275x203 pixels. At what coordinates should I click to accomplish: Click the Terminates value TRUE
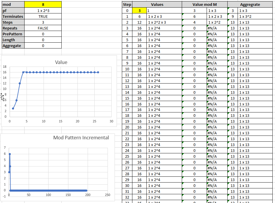pyautogui.click(x=43, y=16)
